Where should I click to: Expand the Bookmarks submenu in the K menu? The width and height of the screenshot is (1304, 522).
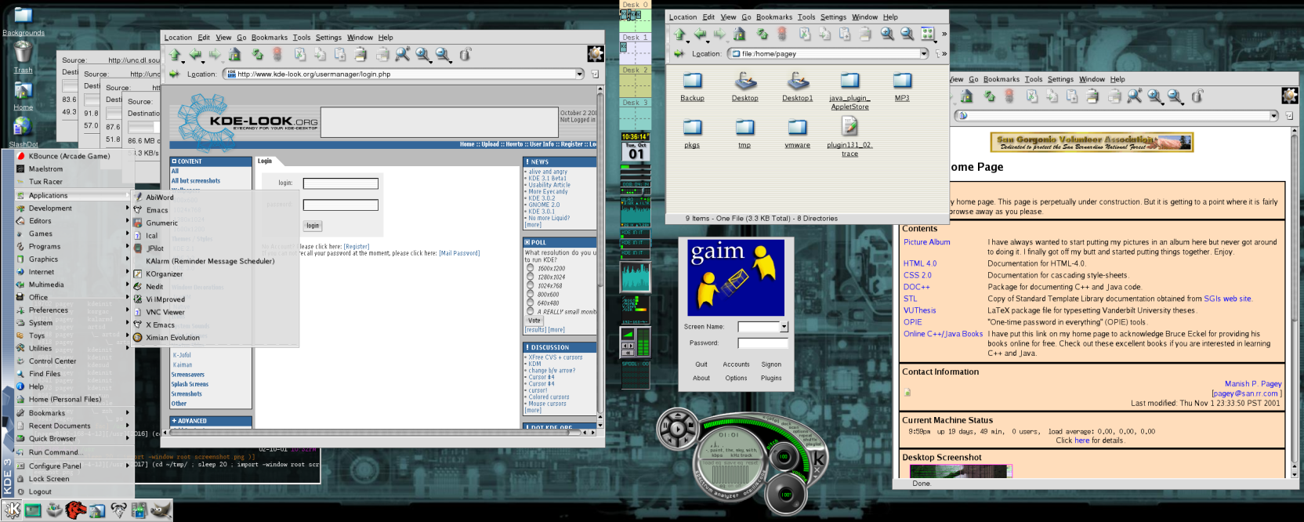(75, 412)
